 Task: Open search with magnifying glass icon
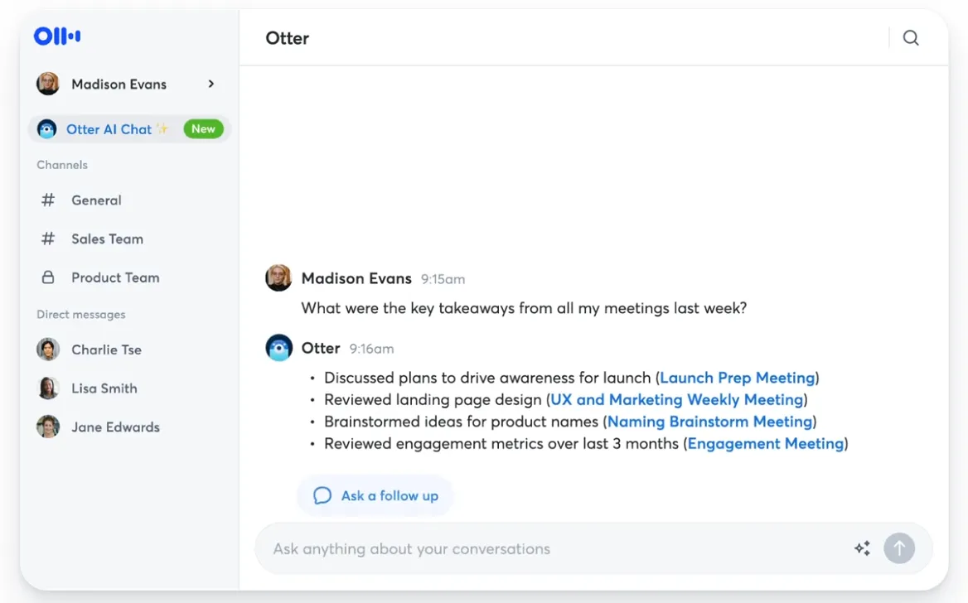coord(911,38)
